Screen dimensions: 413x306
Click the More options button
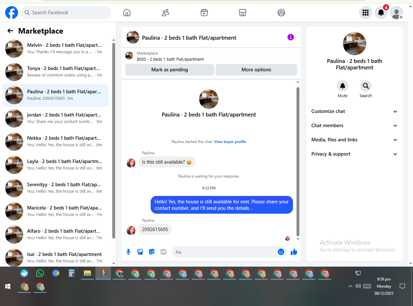pos(256,70)
